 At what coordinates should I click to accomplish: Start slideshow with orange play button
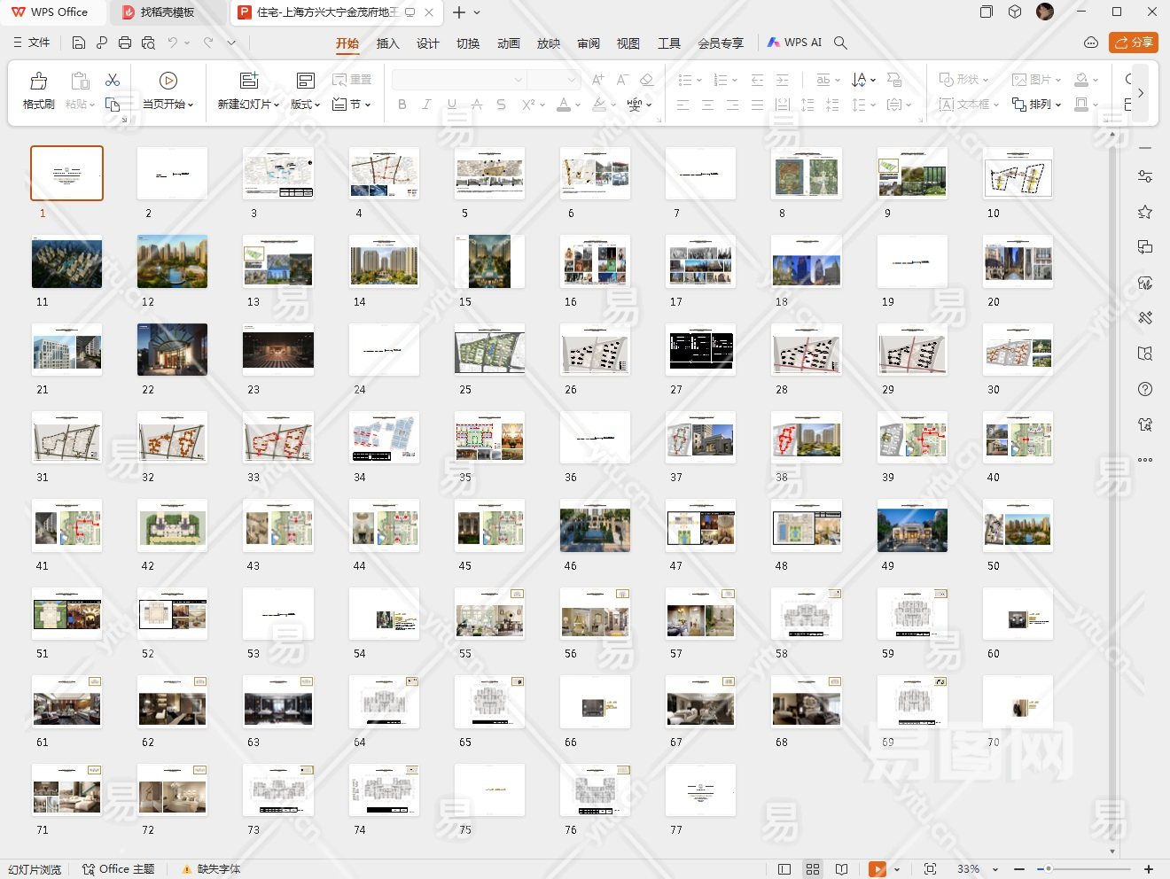point(877,869)
